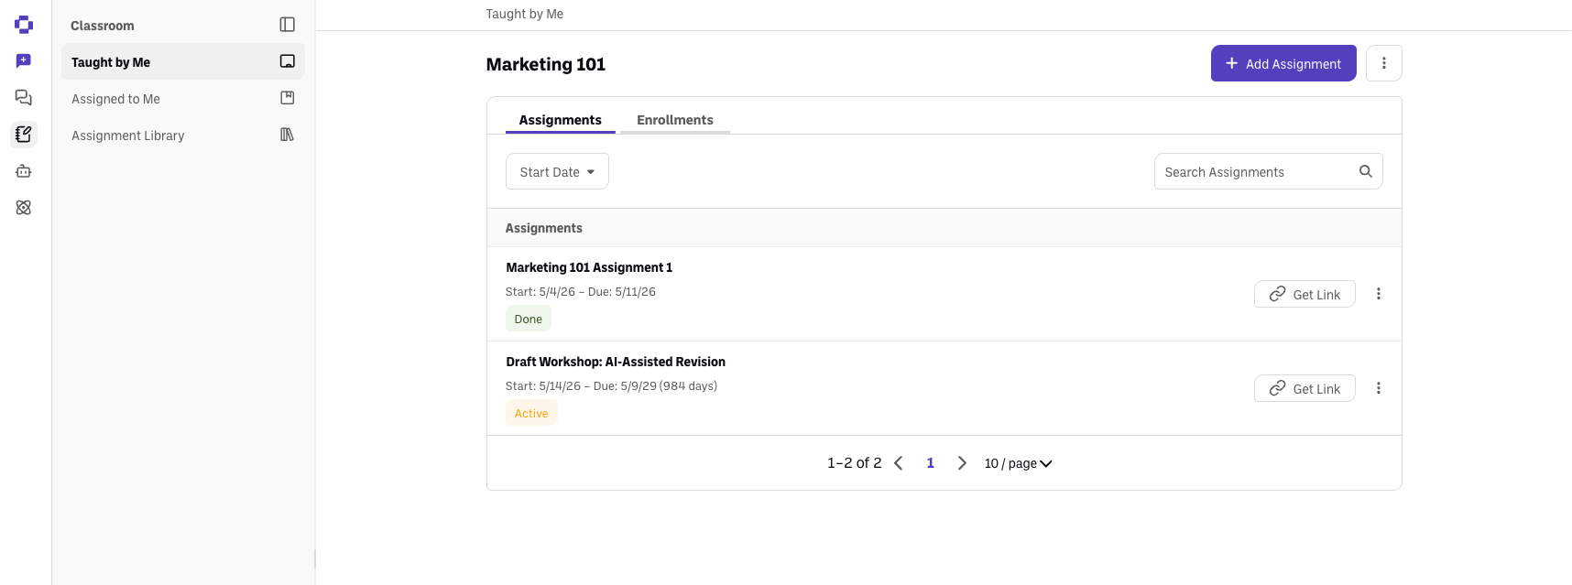The image size is (1572, 585).
Task: Select the Classroom notebook icon in left rail
Action: (x=24, y=135)
